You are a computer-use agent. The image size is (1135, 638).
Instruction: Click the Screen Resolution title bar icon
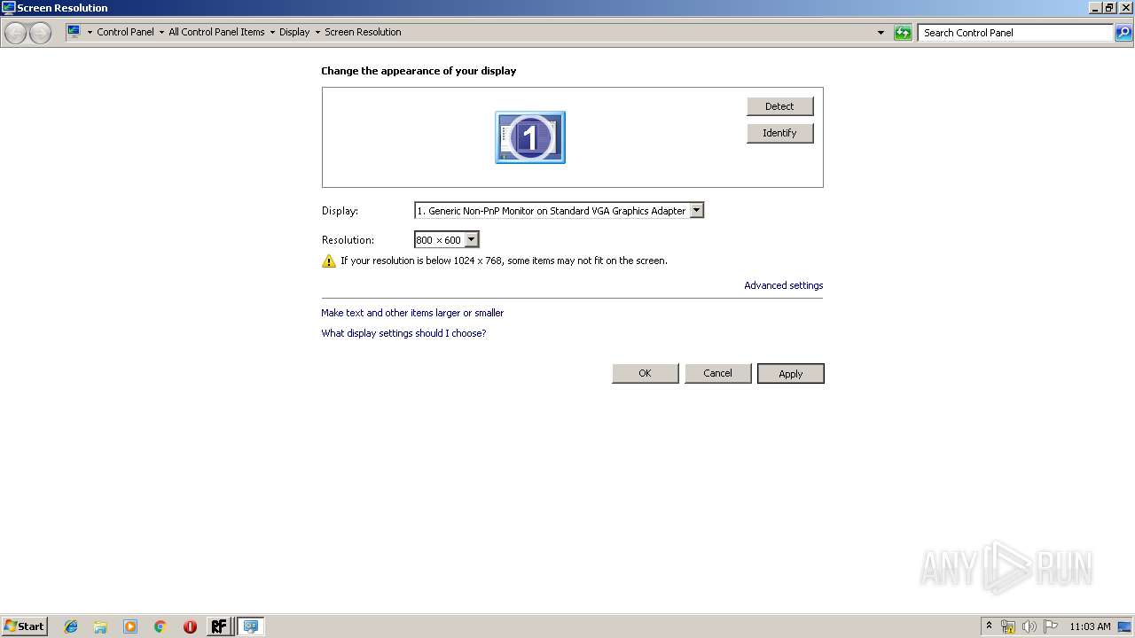pos(9,8)
